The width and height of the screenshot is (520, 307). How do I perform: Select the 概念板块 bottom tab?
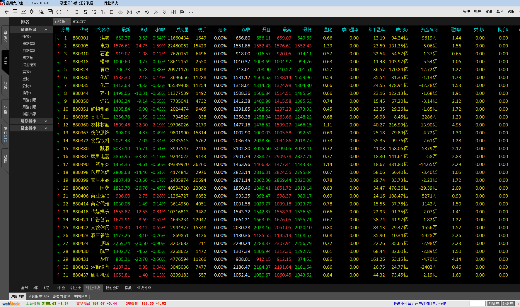click(112, 288)
